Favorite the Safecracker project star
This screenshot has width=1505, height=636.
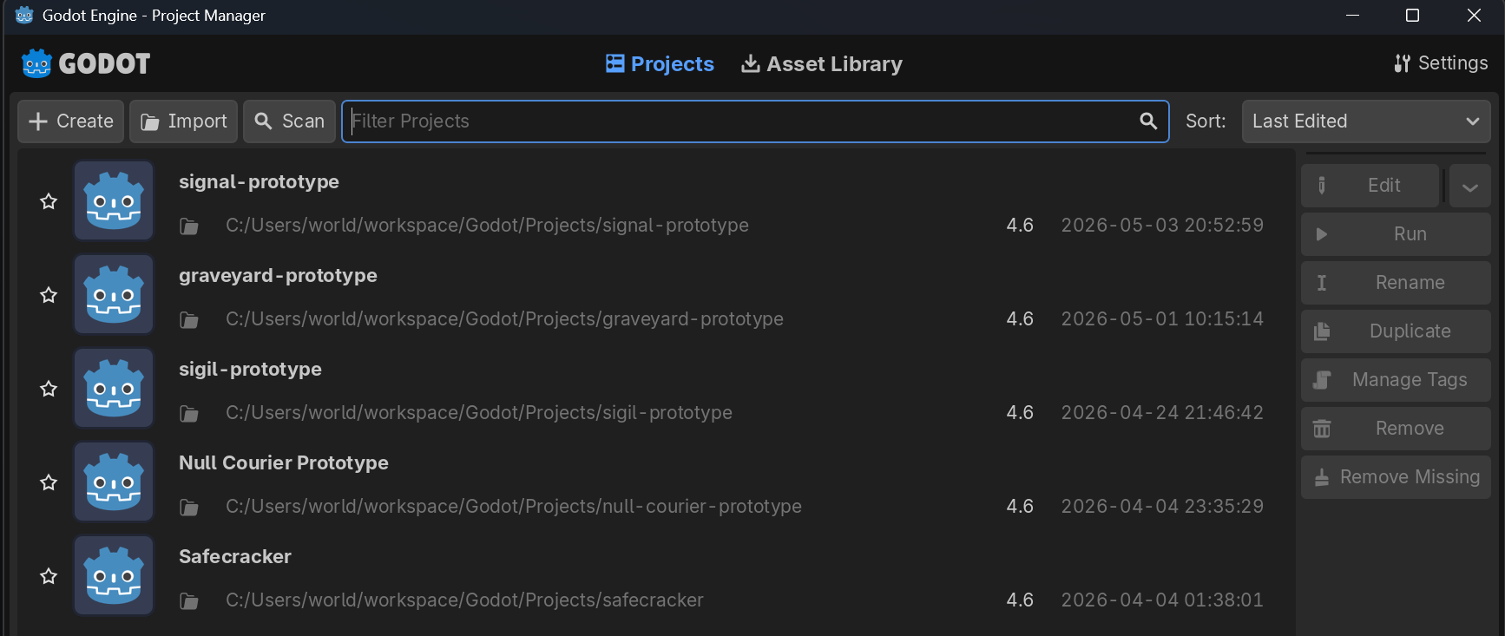(x=49, y=576)
